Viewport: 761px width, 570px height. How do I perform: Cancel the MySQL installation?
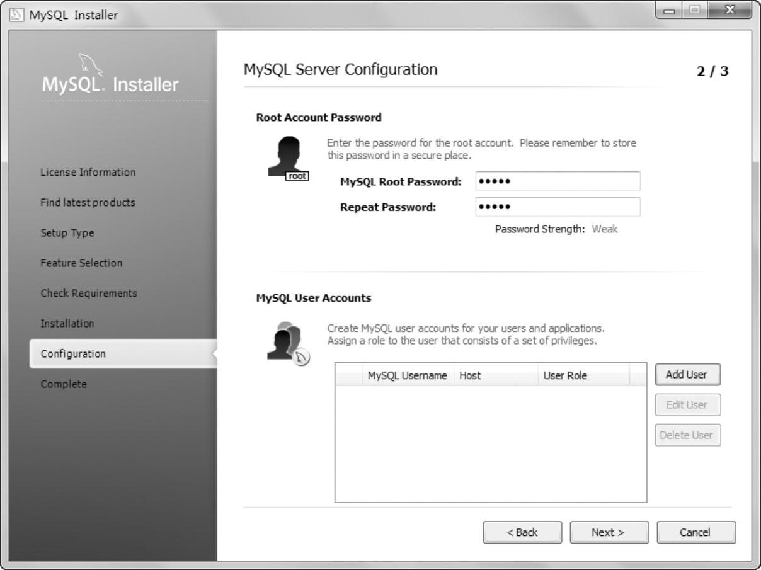pyautogui.click(x=695, y=532)
